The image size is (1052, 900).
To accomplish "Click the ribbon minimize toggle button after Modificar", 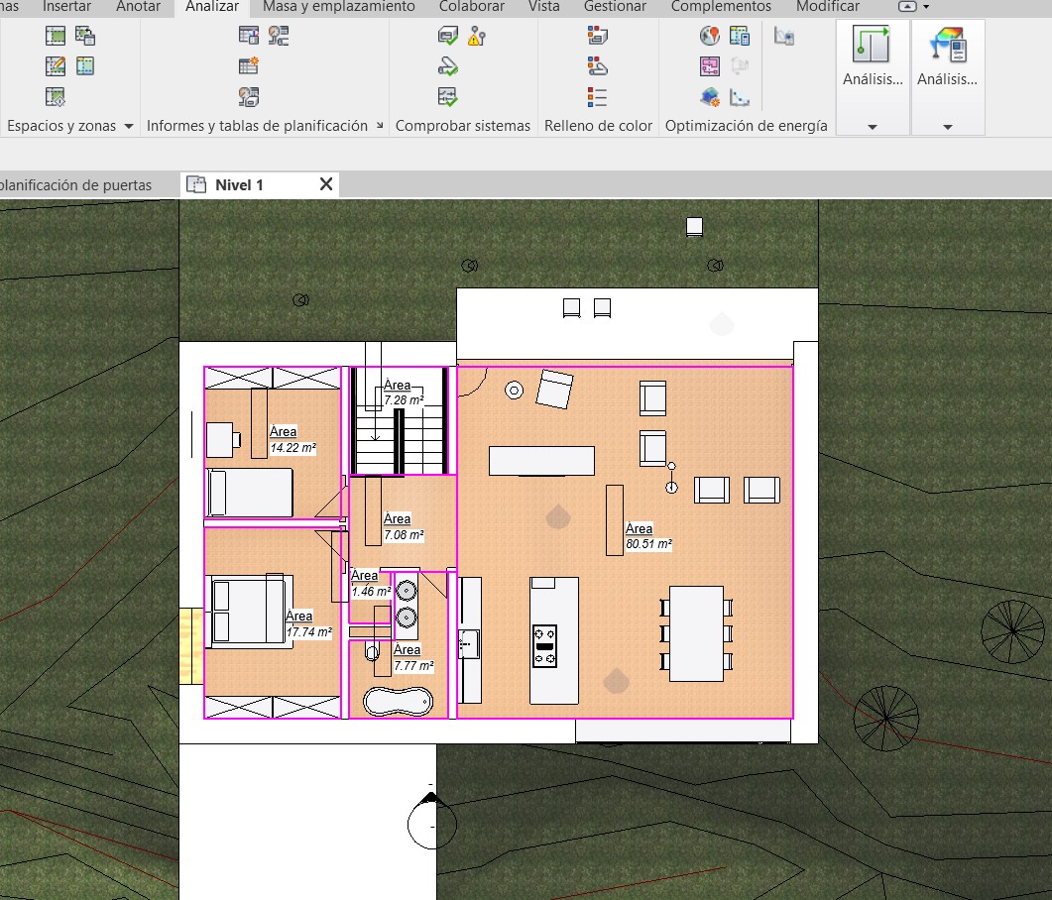I will click(906, 7).
